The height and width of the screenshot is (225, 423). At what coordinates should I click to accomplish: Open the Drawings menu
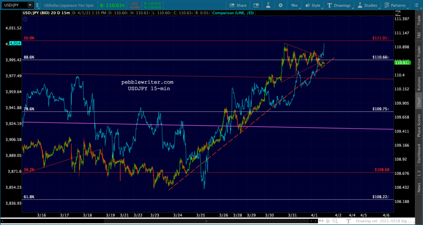[340, 5]
